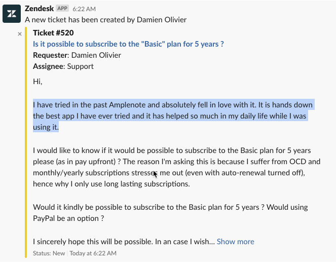
Task: Click the Status: New footer label
Action: (49, 253)
